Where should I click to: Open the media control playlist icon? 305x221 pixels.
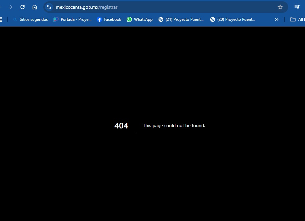(297, 7)
